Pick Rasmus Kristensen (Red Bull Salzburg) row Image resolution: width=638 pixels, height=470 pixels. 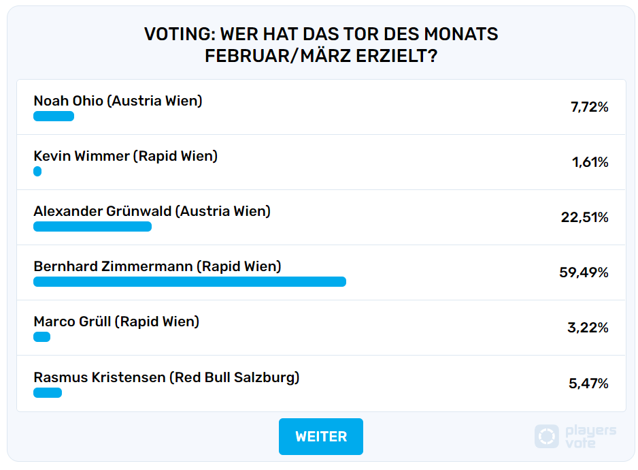[x=321, y=383]
